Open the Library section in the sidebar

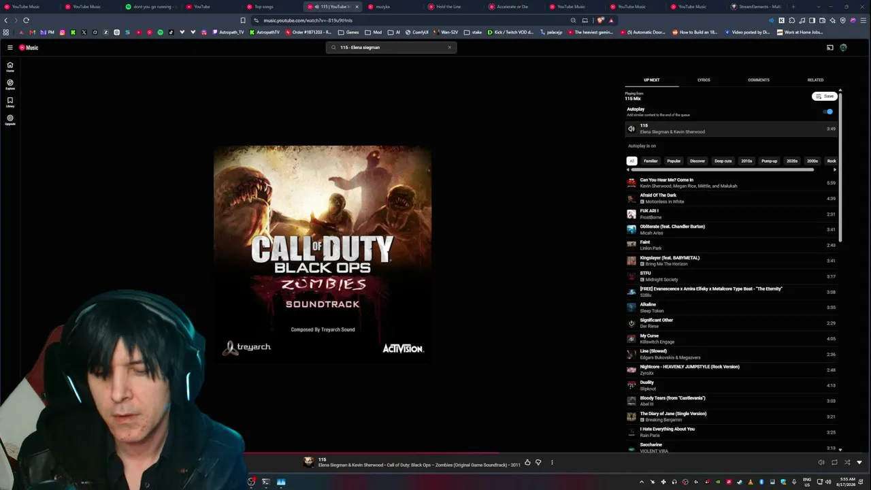click(10, 102)
